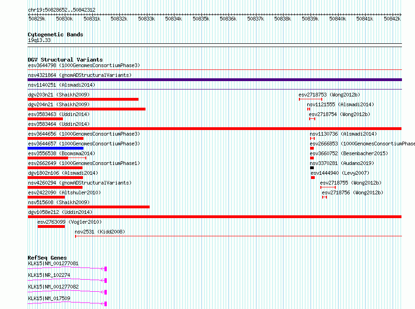415x309 pixels.
Task: Select the purple nsv4321864 variant bar
Action: pyautogui.click(x=214, y=80)
